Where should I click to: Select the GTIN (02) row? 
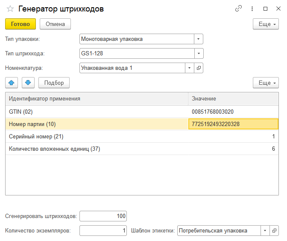tap(97, 112)
